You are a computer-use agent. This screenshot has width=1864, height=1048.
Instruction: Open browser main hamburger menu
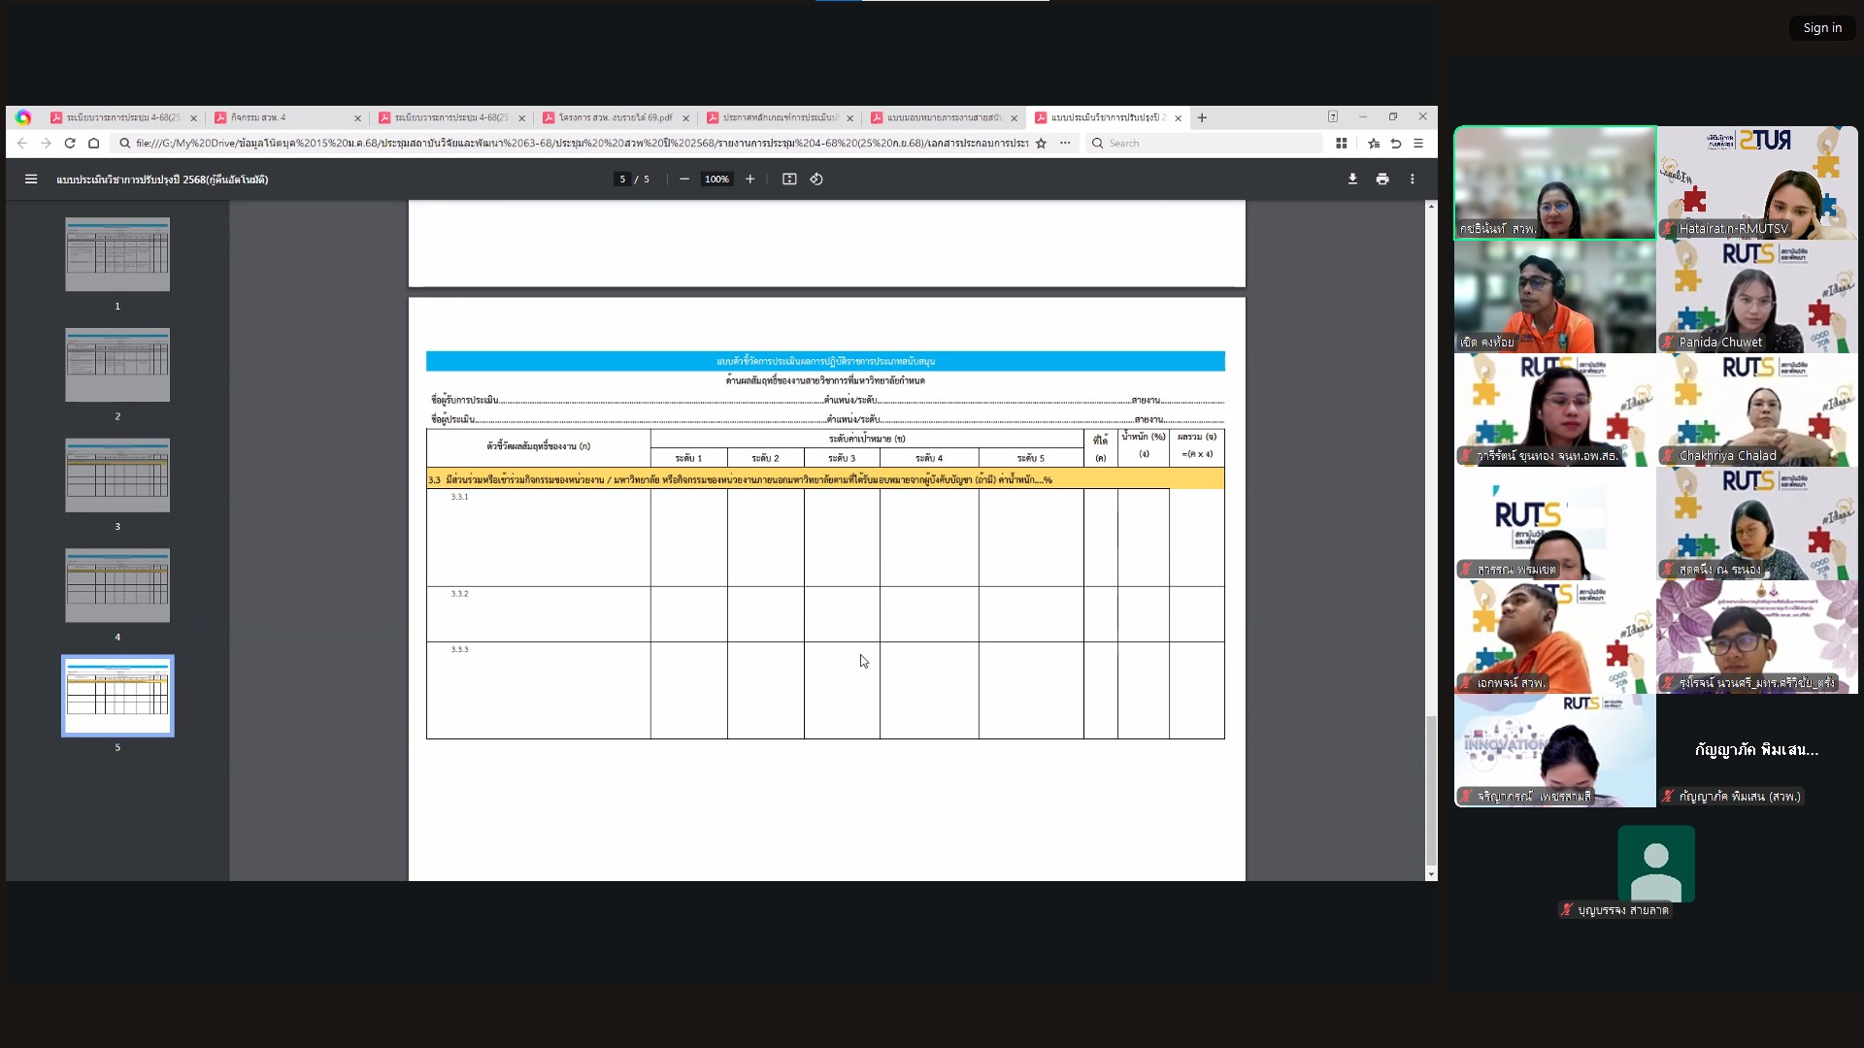point(1418,144)
